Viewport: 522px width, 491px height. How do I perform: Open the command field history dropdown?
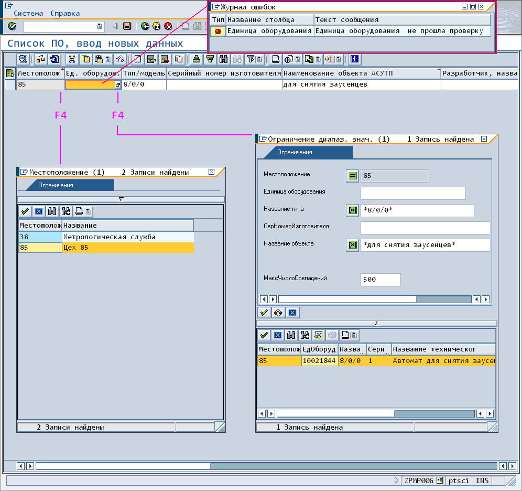coord(100,26)
